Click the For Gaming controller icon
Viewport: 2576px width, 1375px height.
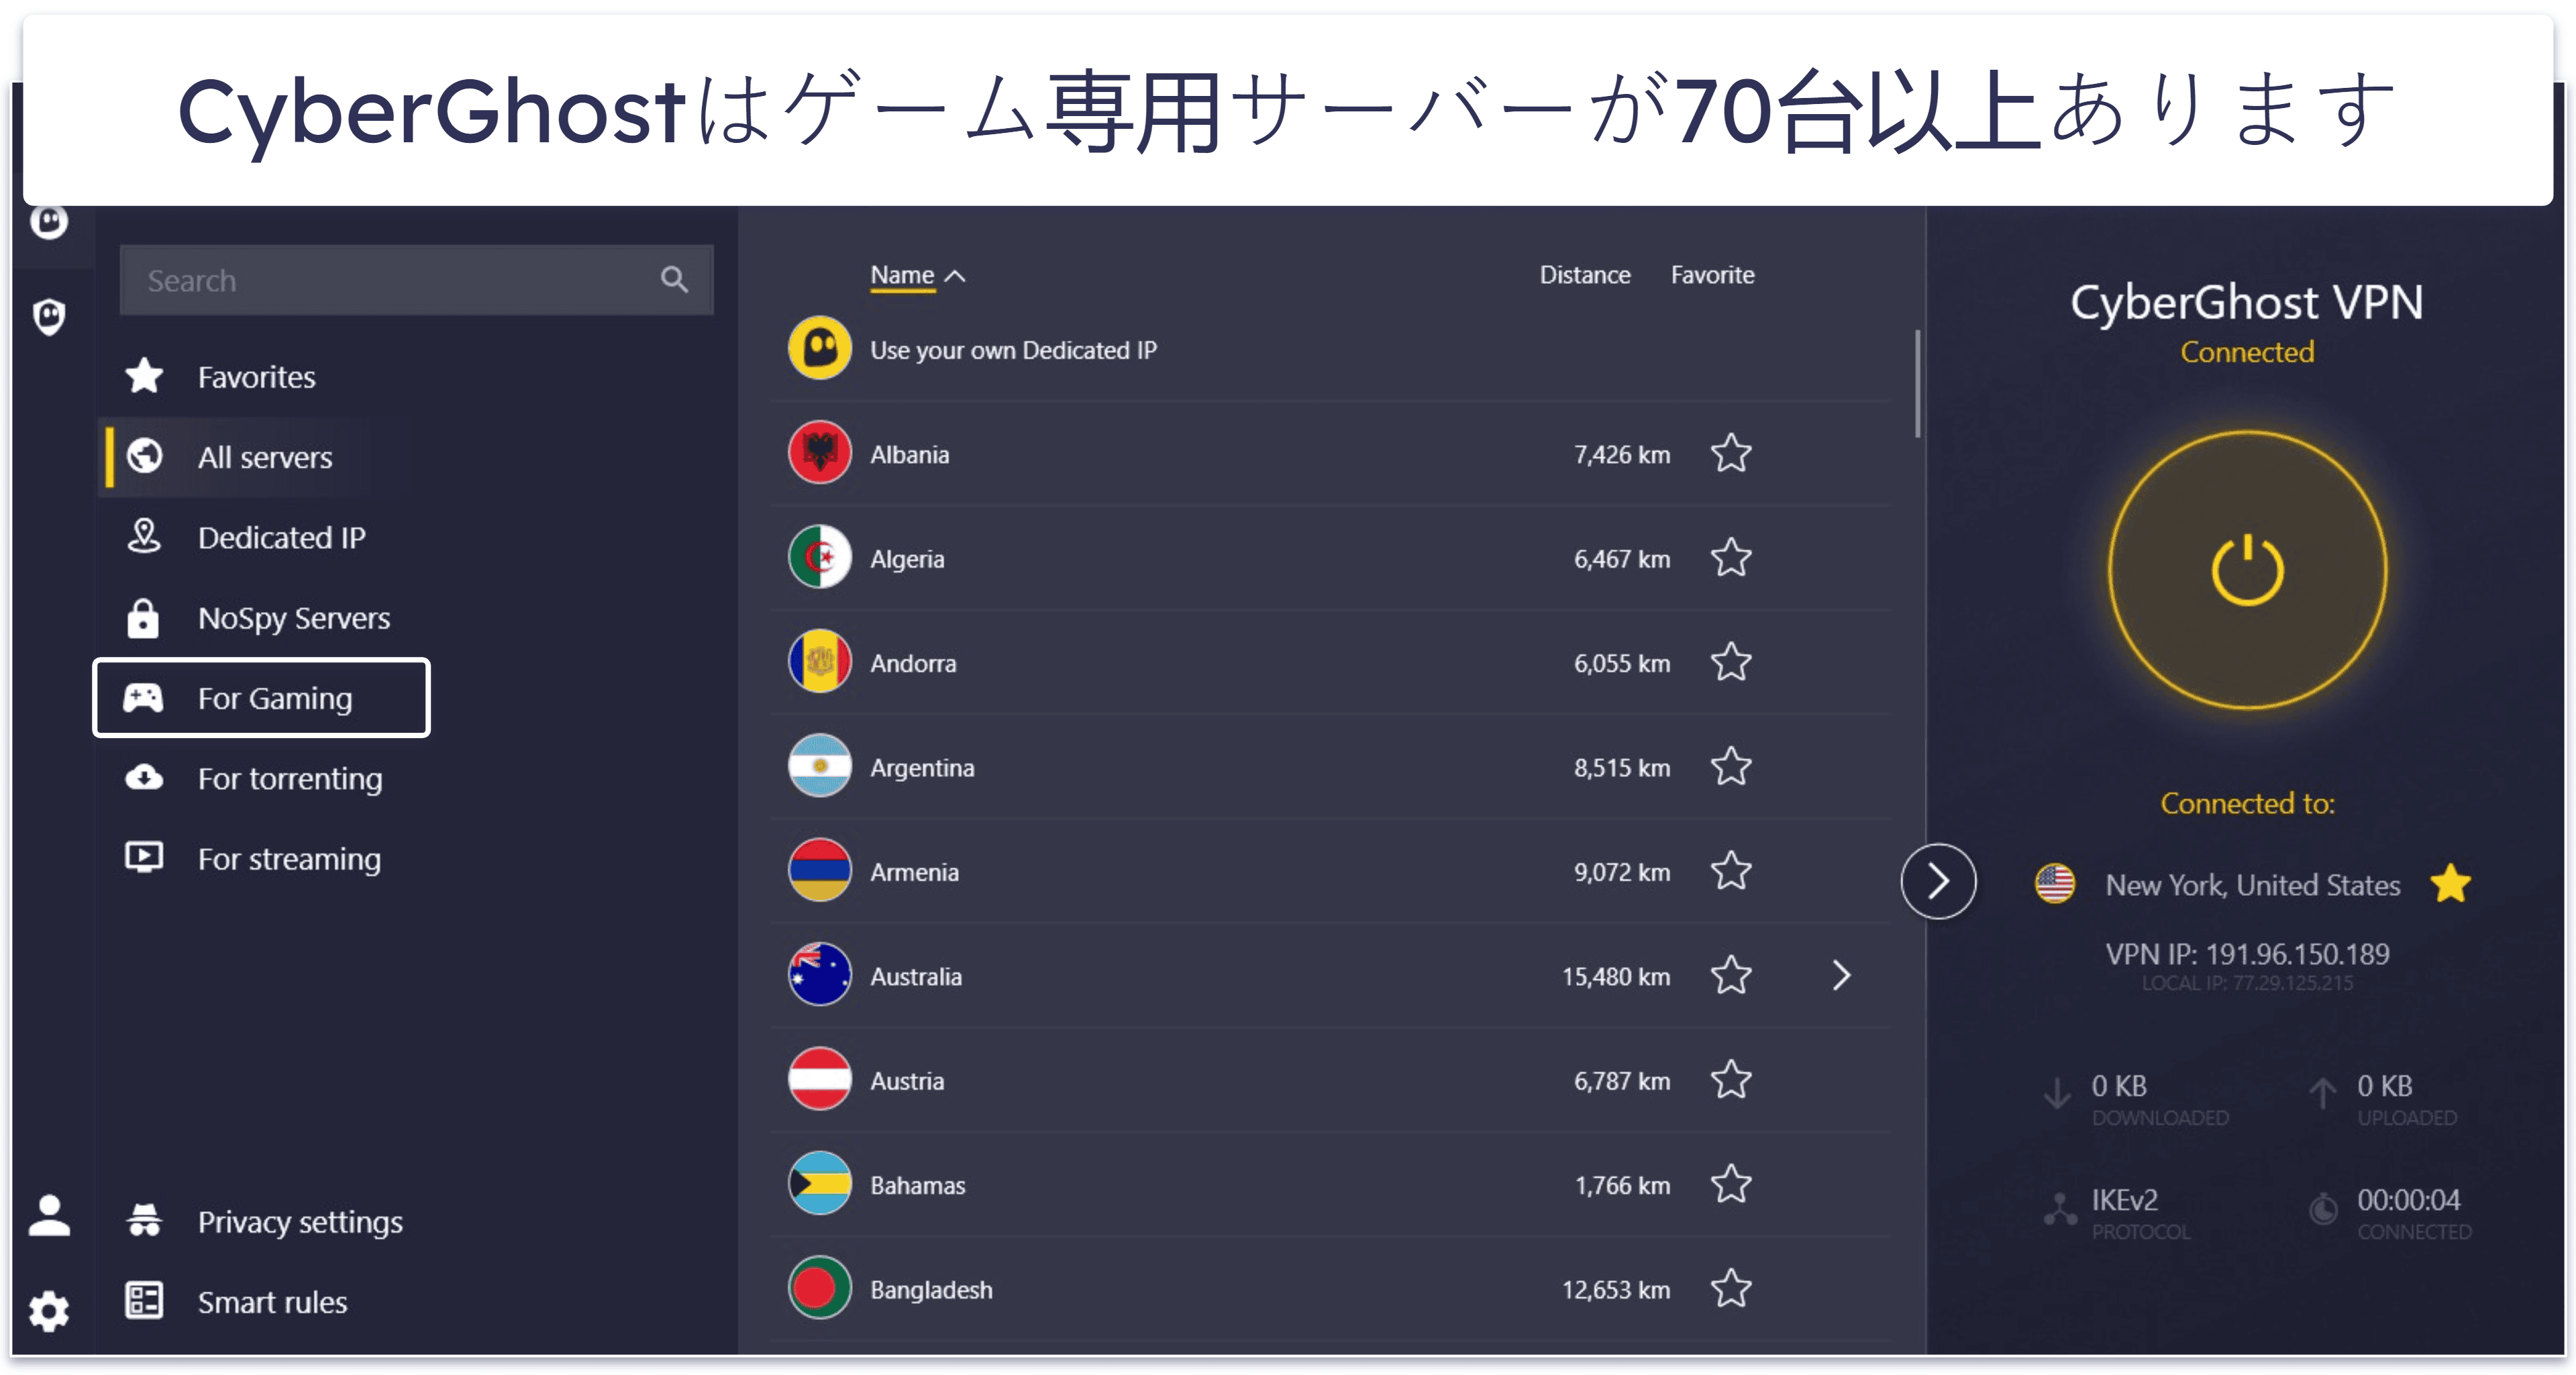point(143,698)
